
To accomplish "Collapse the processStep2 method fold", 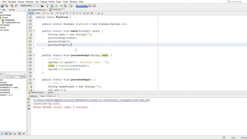I will point(34,79).
